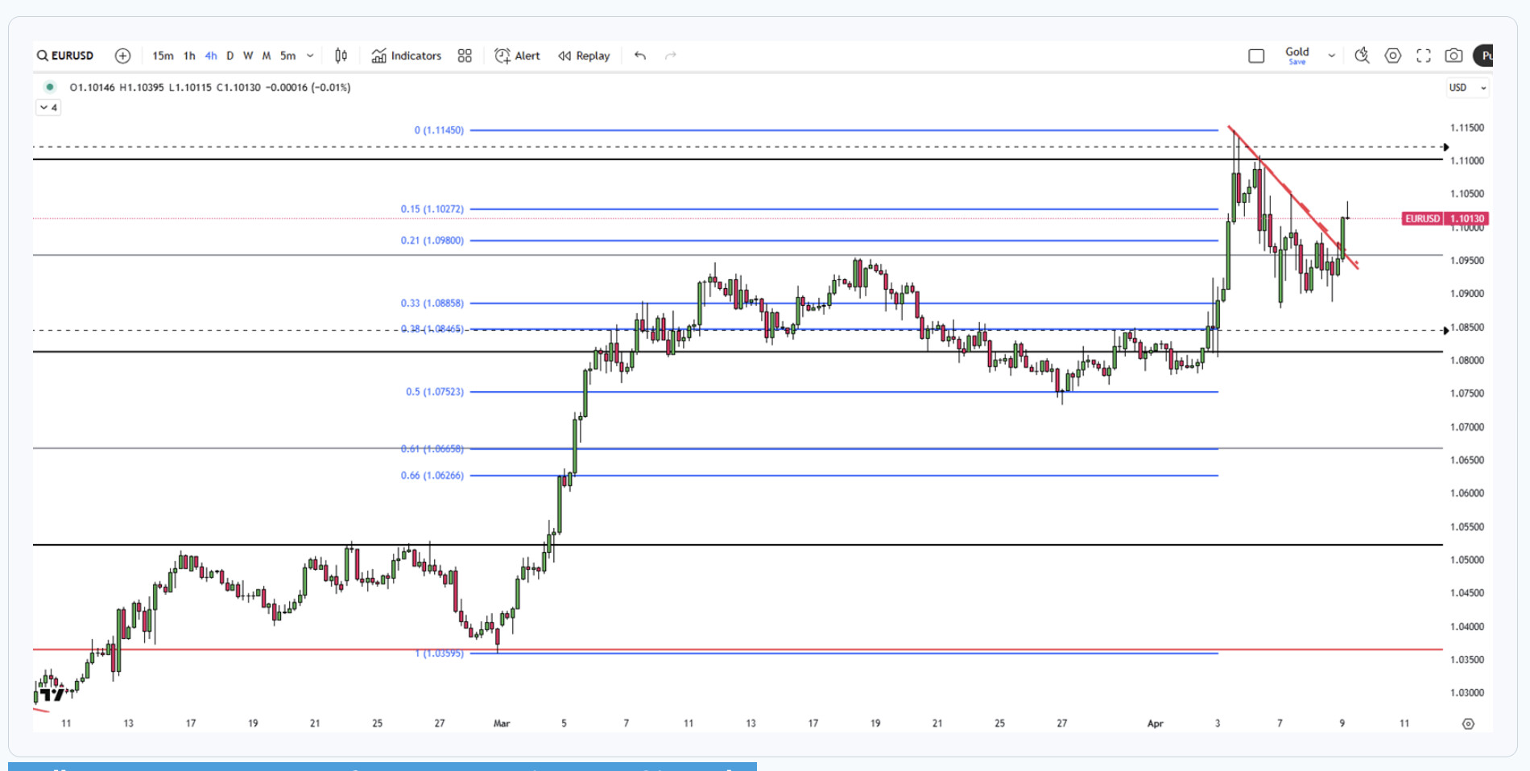Open the candlestick chart type selector

click(x=341, y=56)
